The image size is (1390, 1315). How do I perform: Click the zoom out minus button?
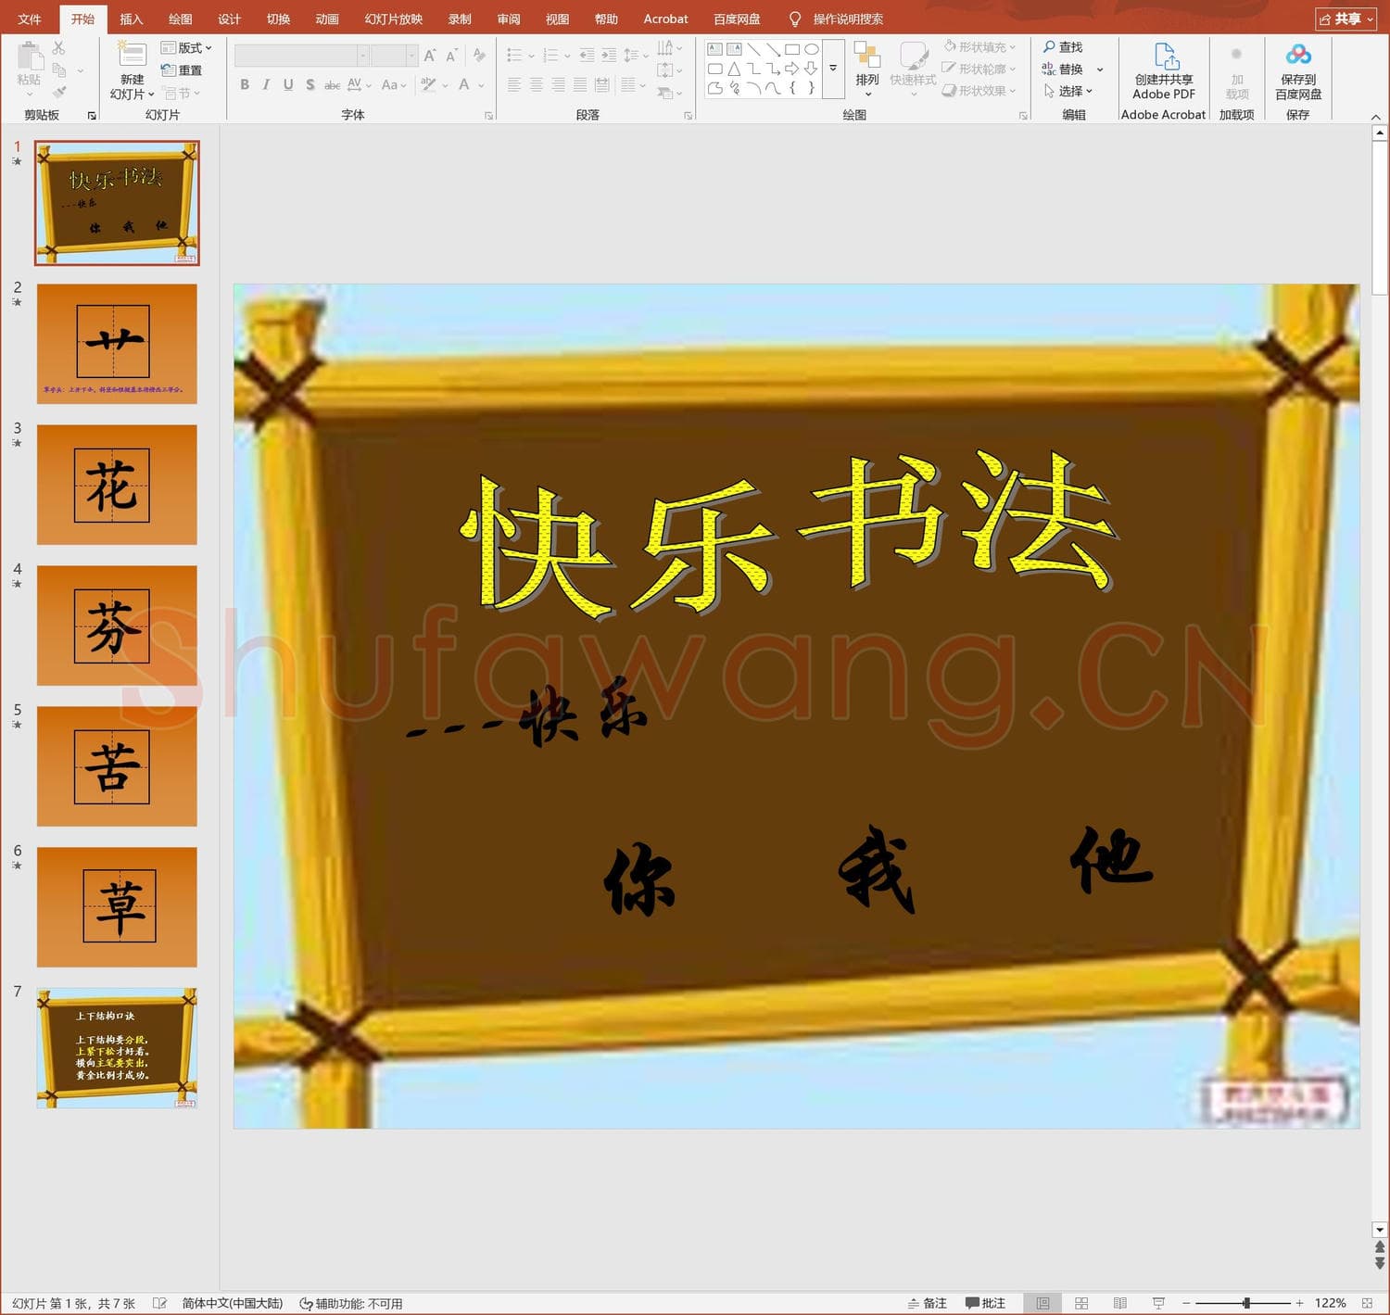click(x=1186, y=1303)
